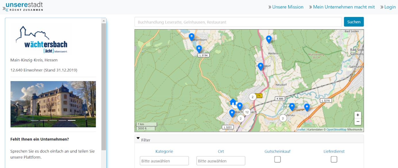Select the map marker above L 3194
Screen dimensions: 398x168
(199, 49)
